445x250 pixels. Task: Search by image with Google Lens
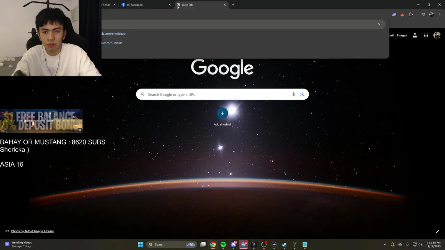click(302, 94)
